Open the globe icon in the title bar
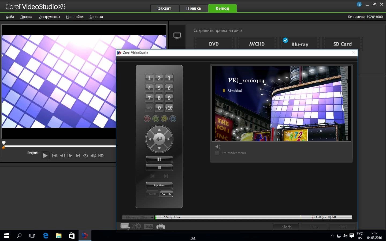386x241 pixels. tap(359, 4)
